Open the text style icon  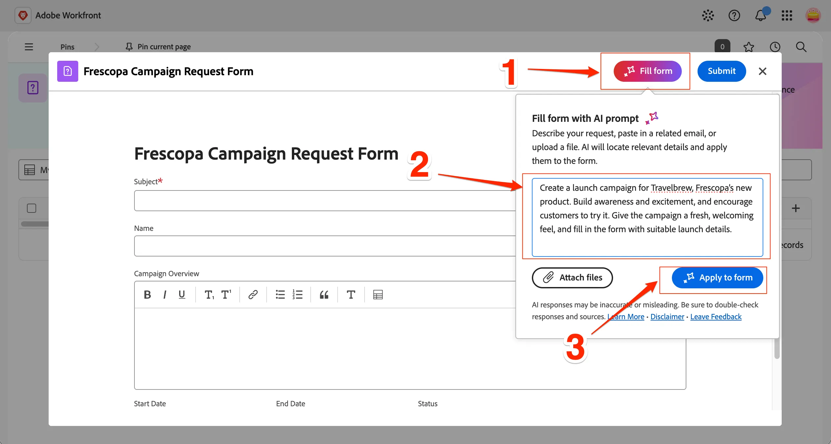[351, 295]
